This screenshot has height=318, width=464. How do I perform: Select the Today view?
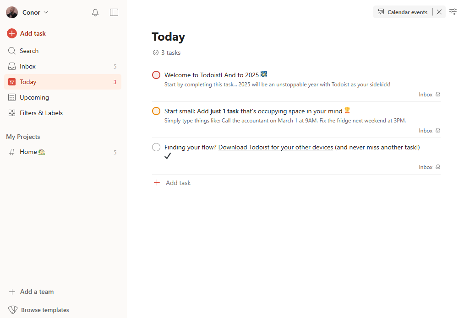[x=63, y=82]
